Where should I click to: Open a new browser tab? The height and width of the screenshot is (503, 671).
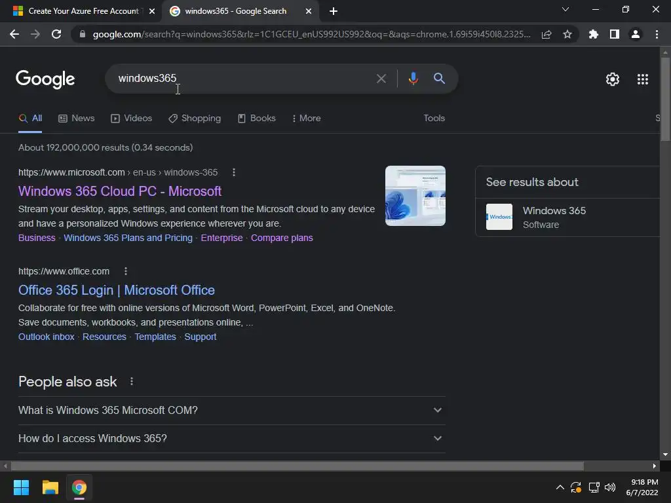pyautogui.click(x=334, y=11)
